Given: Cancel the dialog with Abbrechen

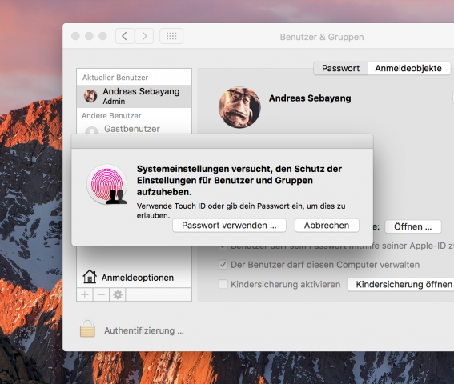Looking at the screenshot, I should [x=327, y=226].
